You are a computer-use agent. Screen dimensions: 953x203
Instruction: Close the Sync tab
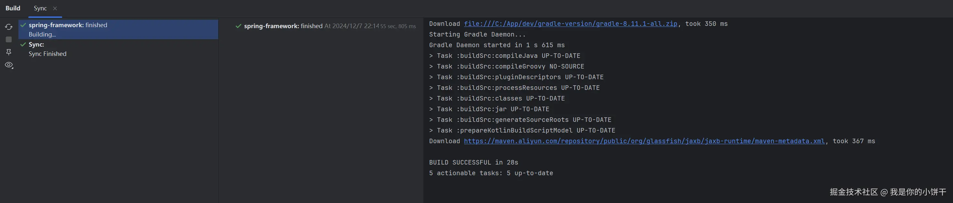click(x=55, y=8)
